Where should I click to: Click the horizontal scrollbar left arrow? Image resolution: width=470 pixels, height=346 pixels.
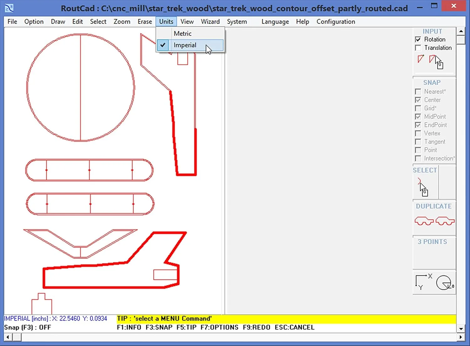(x=7, y=337)
